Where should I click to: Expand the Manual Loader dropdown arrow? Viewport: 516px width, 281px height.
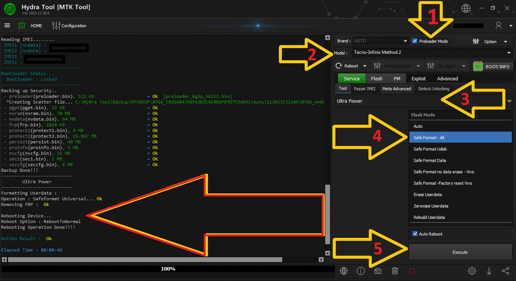418,66
